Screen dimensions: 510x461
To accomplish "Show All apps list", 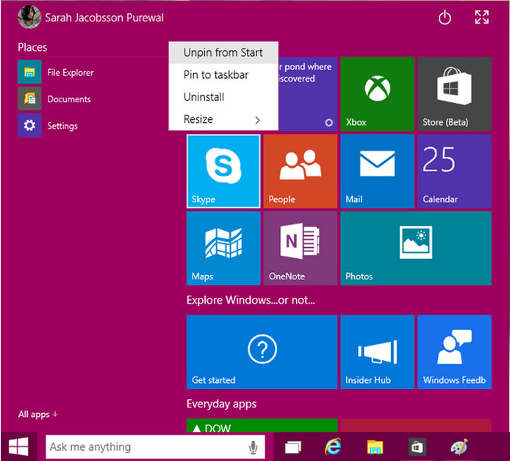I will pyautogui.click(x=38, y=414).
